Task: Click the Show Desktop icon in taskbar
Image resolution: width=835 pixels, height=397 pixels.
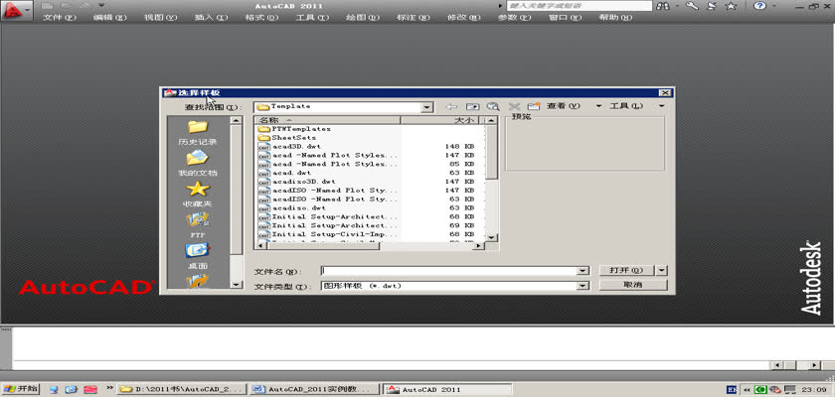Action: pyautogui.click(x=54, y=390)
